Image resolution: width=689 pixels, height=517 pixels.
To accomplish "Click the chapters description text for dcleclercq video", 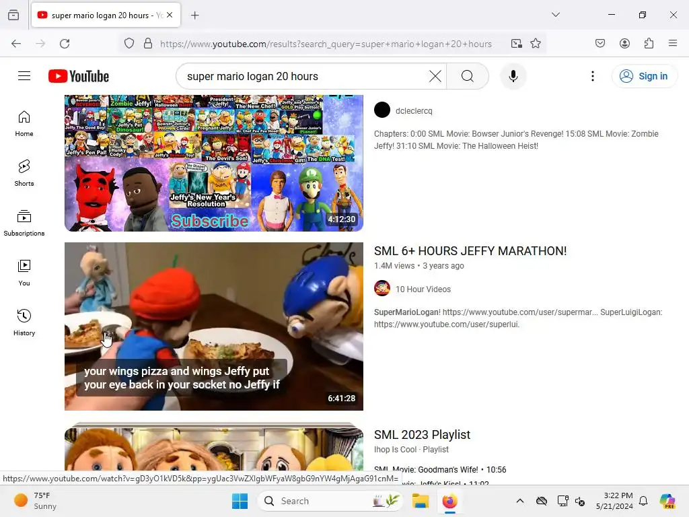I will 516,140.
